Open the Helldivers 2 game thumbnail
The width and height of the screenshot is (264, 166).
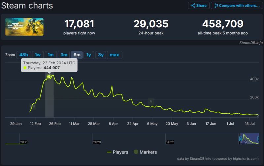pos(24,27)
